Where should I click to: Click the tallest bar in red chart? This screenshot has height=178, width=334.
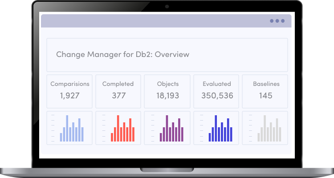click(118, 128)
